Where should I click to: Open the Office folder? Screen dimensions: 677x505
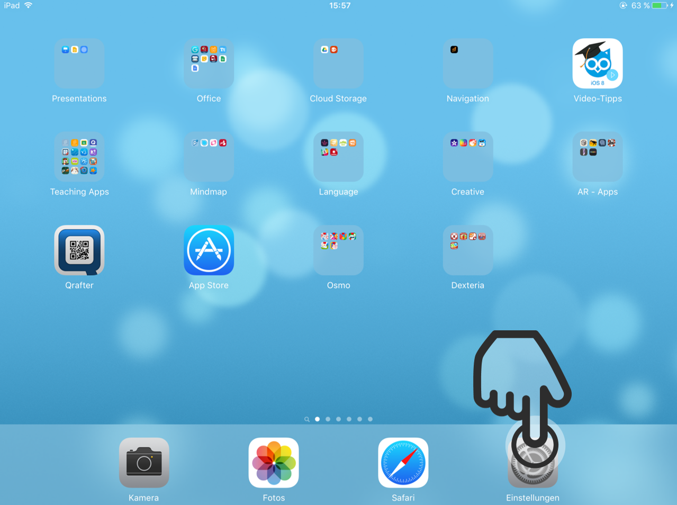click(x=209, y=64)
